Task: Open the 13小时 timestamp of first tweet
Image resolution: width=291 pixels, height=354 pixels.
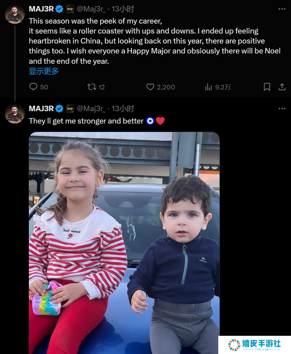Action: click(123, 9)
